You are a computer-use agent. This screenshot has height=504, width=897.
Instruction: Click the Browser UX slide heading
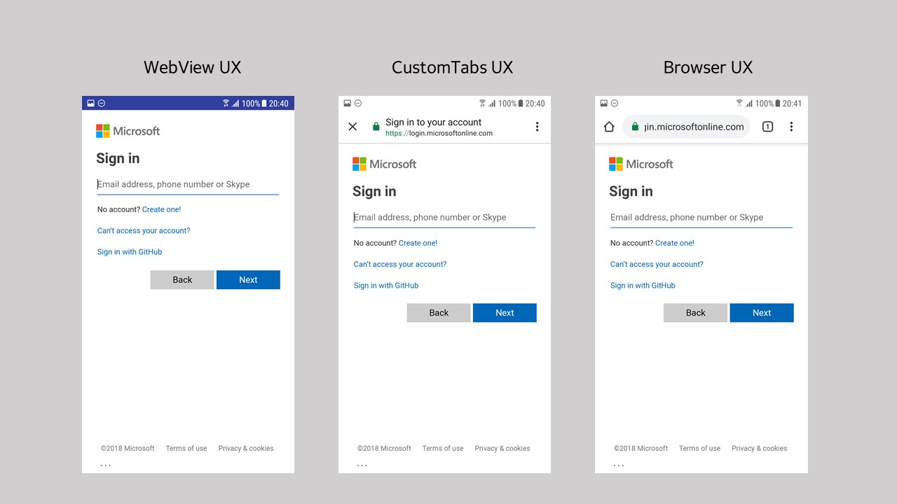tap(708, 67)
